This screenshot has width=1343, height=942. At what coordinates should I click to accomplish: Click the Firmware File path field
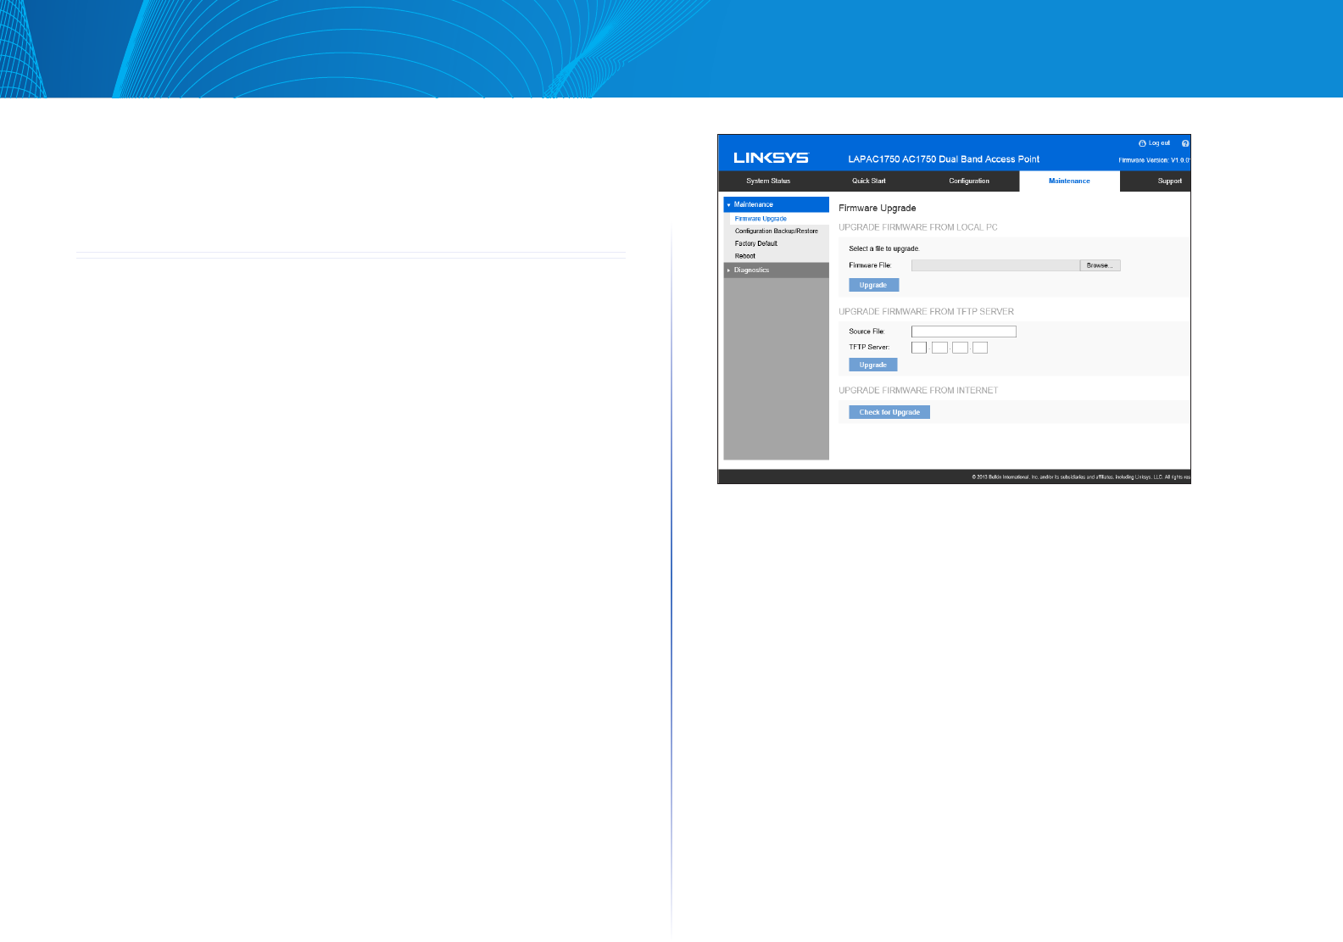[x=995, y=265]
